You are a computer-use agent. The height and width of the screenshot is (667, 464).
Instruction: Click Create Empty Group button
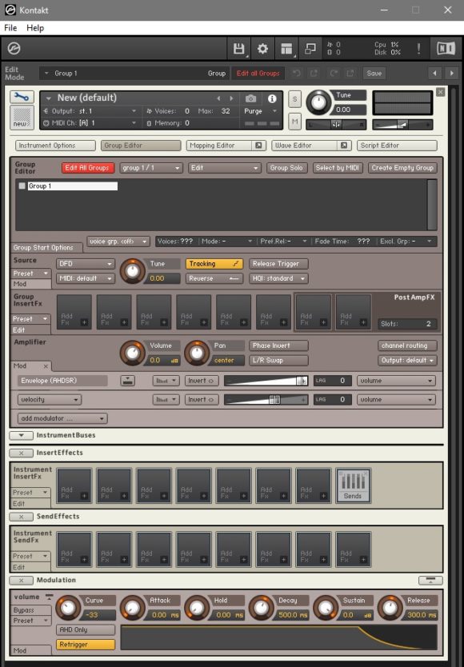[402, 168]
